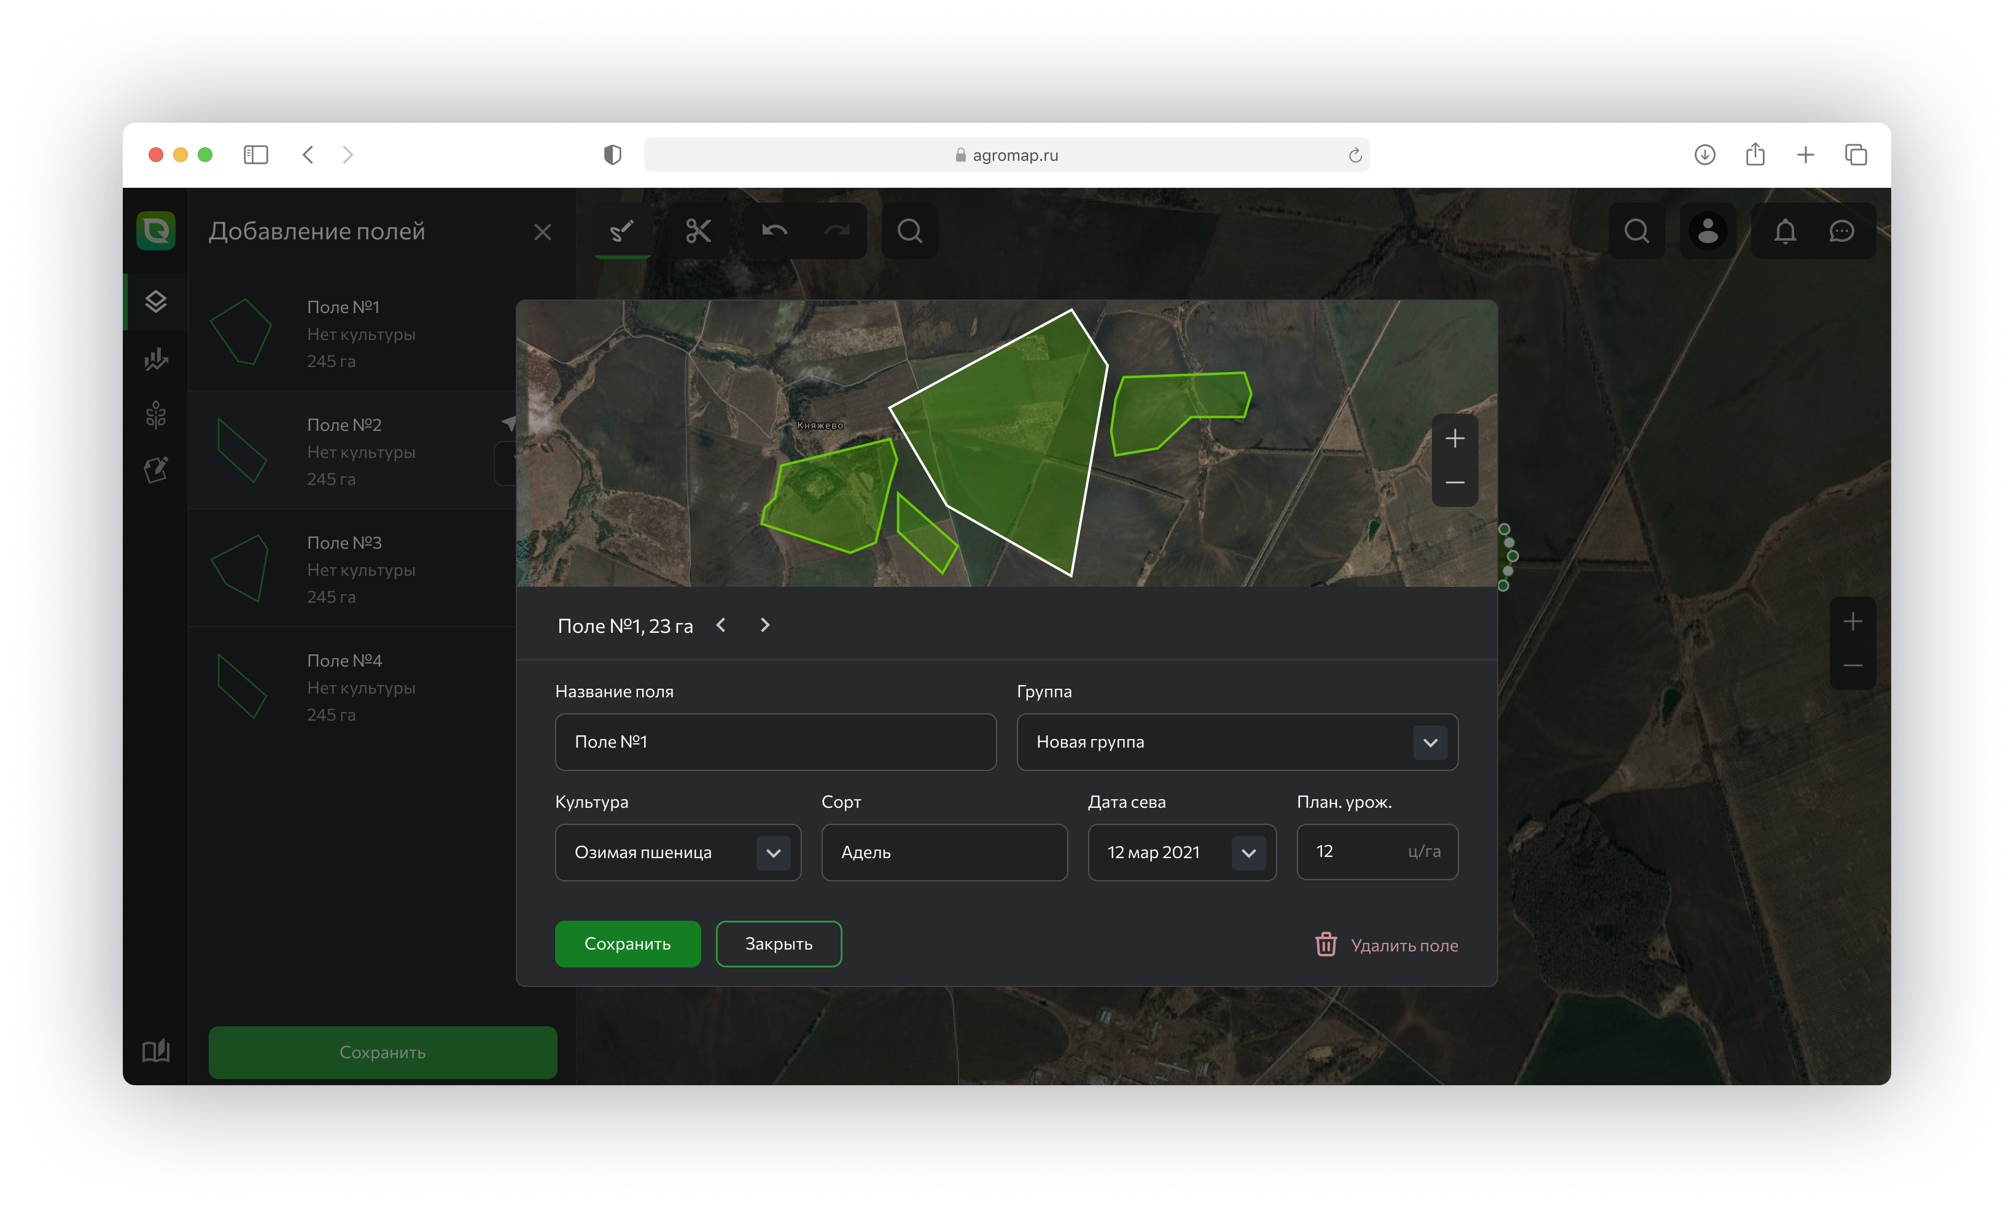The height and width of the screenshot is (1208, 2014).
Task: Select the scissors cut tool
Action: [698, 231]
